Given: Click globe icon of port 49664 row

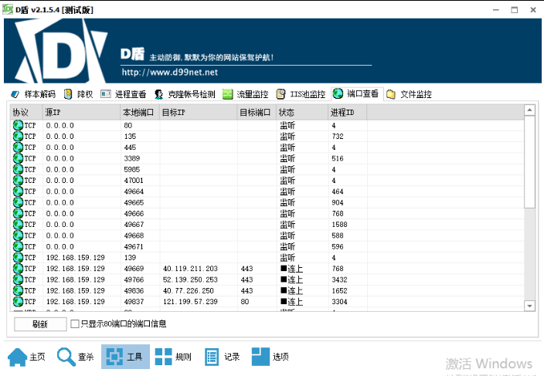Looking at the screenshot, I should tap(18, 191).
